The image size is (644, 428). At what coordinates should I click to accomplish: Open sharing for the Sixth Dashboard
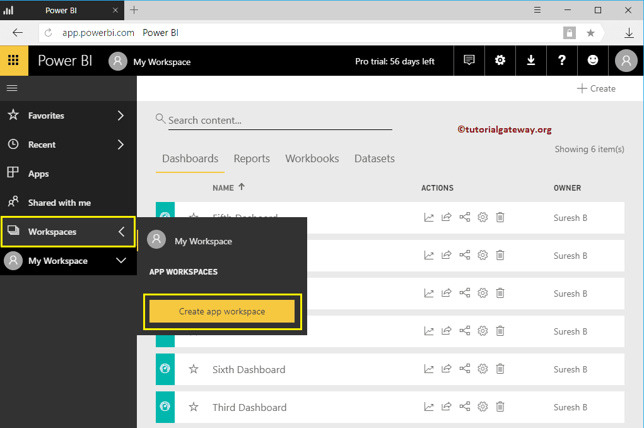464,369
